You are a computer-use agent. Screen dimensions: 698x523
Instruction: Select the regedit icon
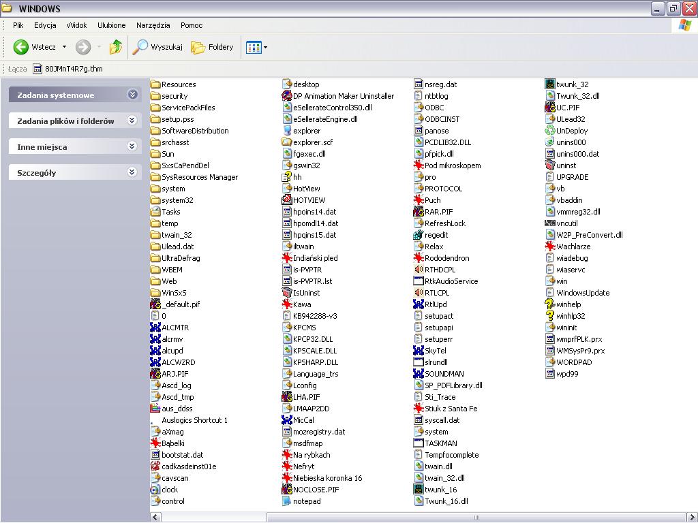(418, 235)
